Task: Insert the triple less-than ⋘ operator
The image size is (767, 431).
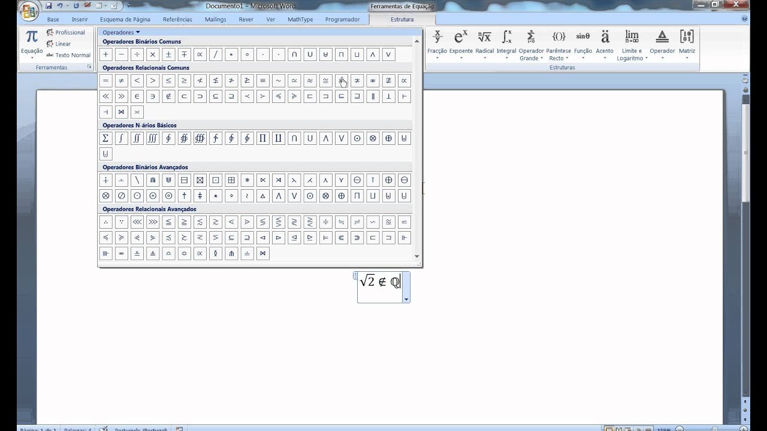Action: [137, 222]
